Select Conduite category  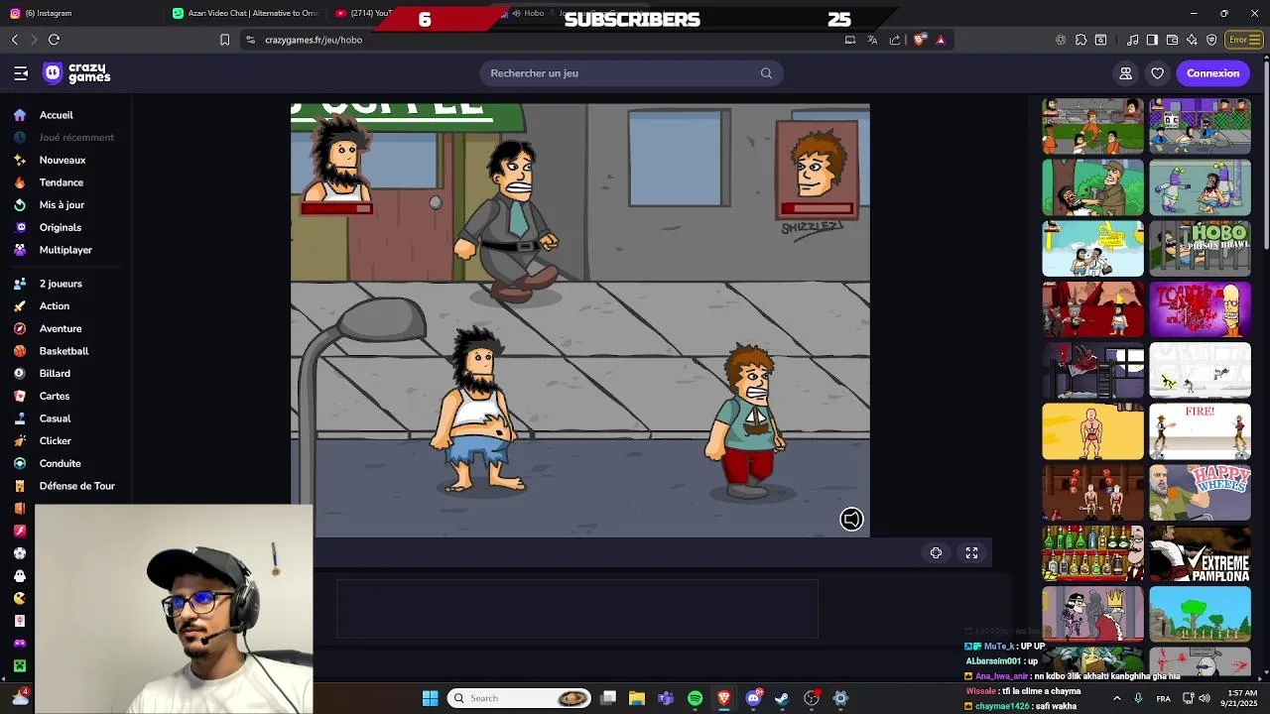pos(60,463)
